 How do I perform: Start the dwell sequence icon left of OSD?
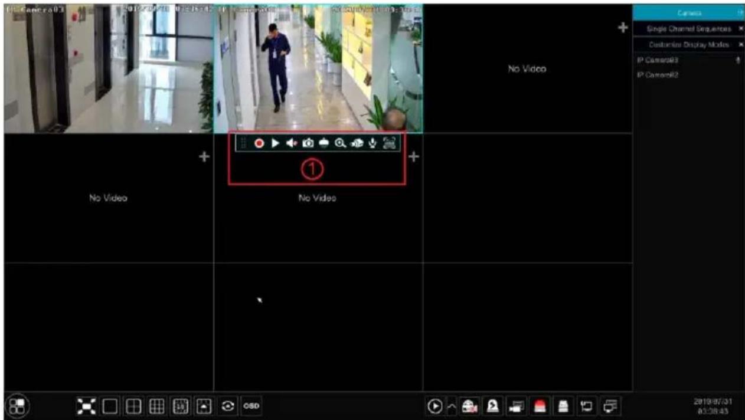[x=227, y=405]
